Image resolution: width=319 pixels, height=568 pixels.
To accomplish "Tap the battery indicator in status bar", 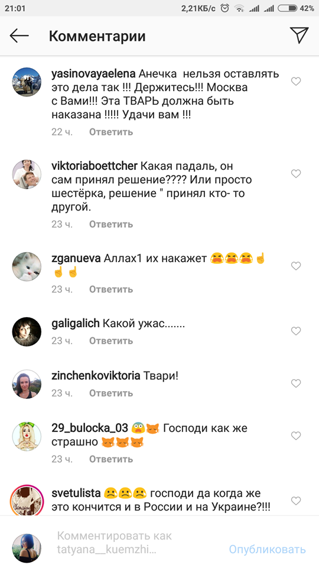I will coord(288,8).
